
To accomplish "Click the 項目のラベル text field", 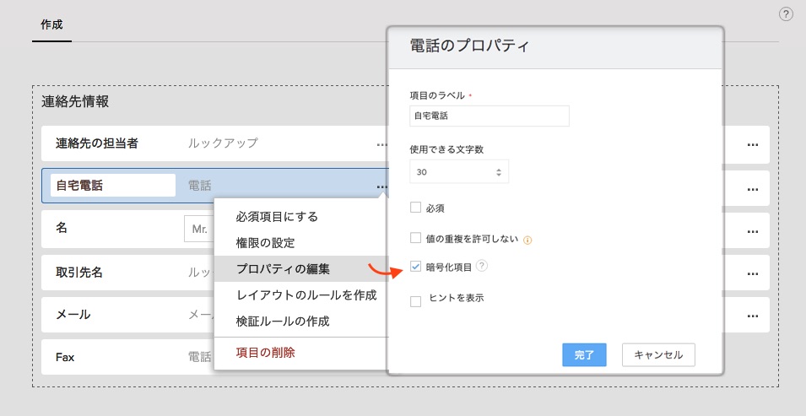I will point(490,116).
